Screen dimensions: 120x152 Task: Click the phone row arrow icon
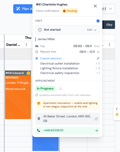pos(96,131)
